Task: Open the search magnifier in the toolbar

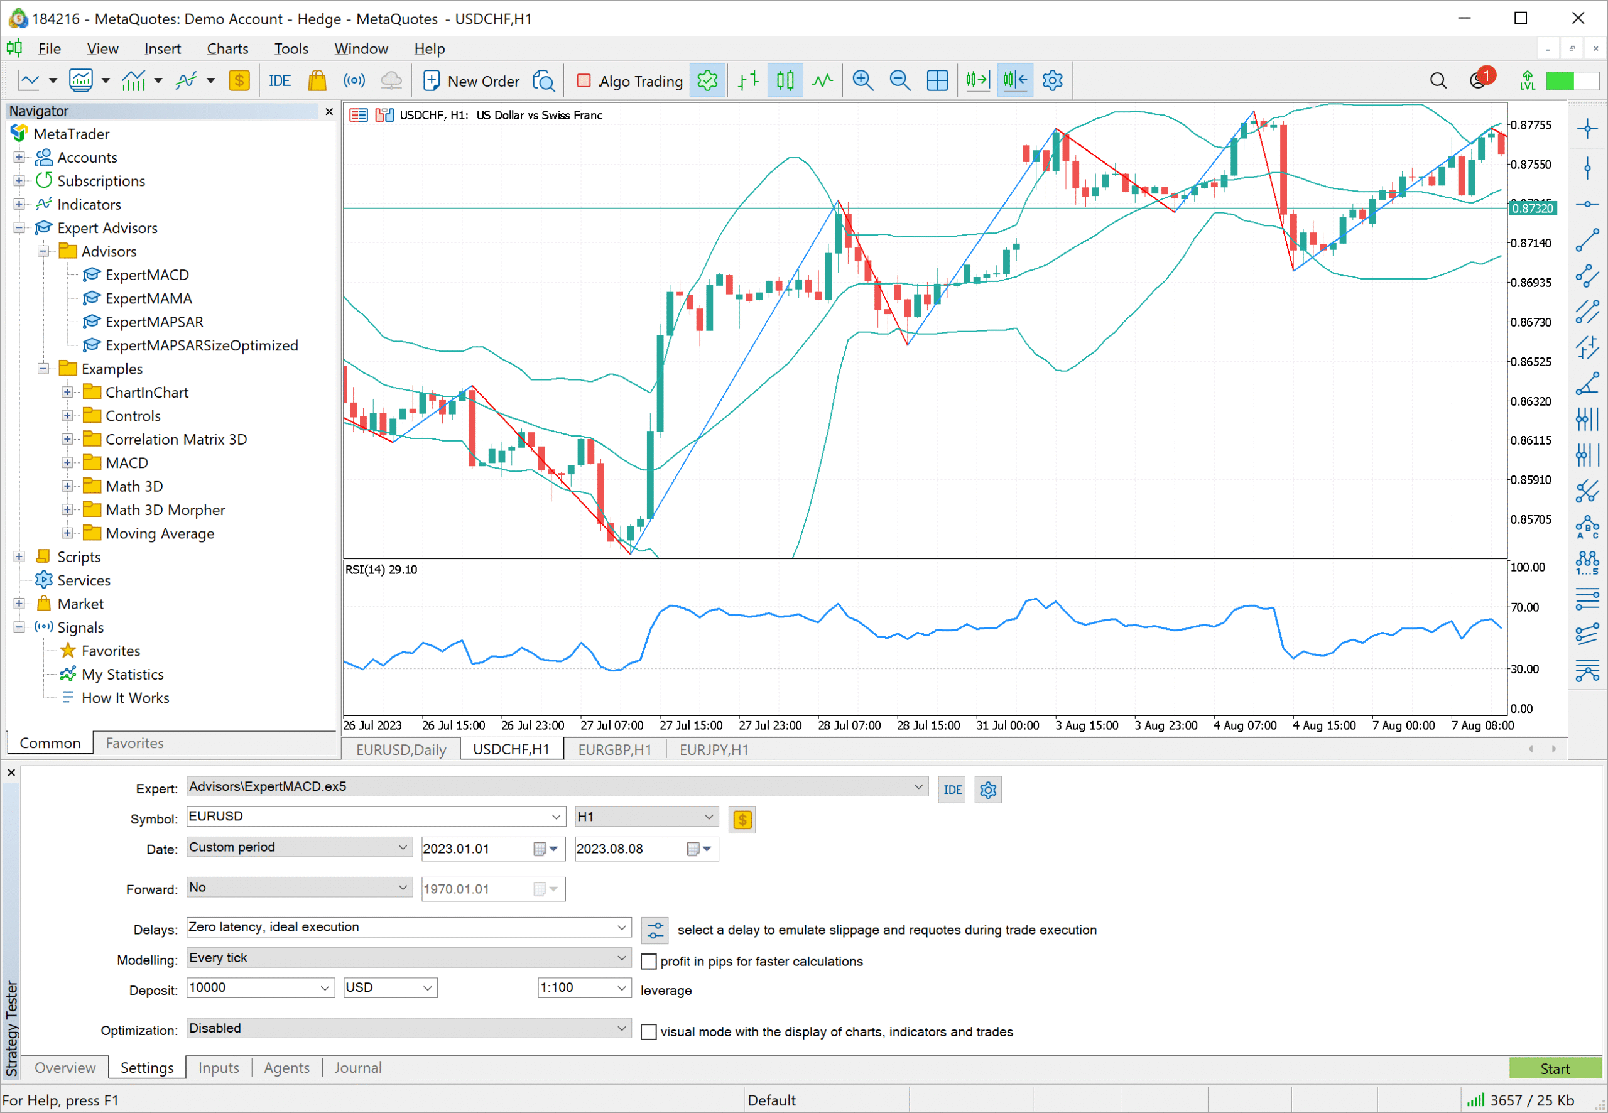Action: [x=1438, y=80]
